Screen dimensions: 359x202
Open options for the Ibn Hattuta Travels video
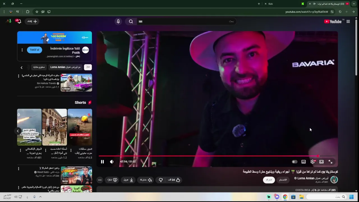19,76
